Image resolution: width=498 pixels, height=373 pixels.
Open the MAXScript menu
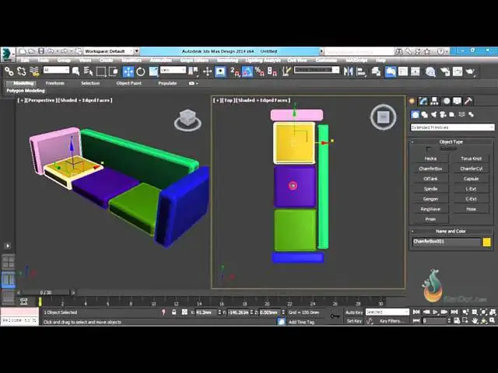click(356, 61)
